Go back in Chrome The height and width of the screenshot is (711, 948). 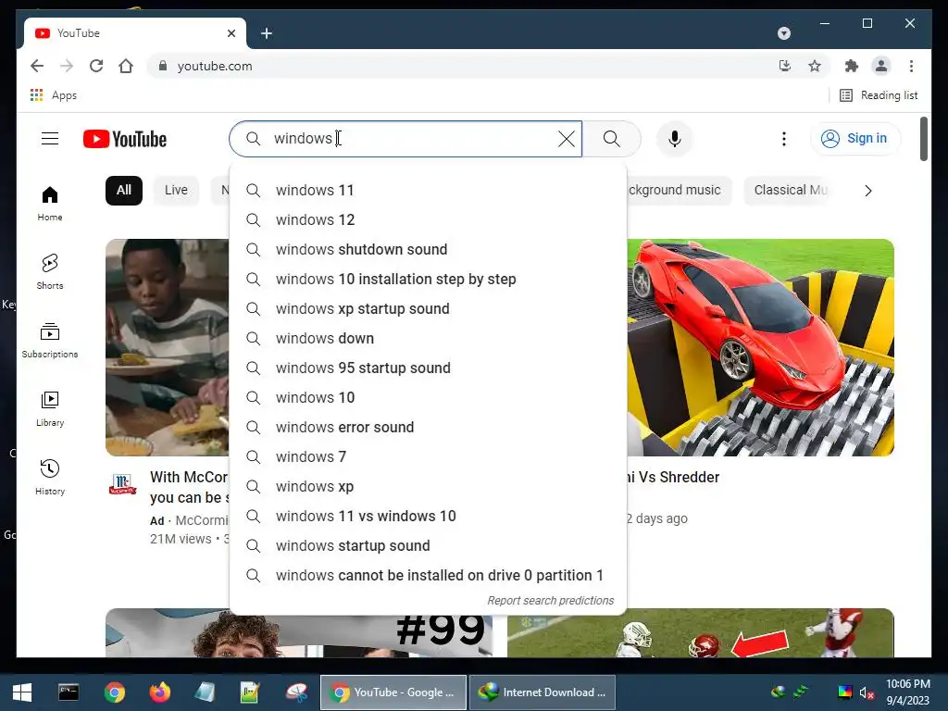(x=37, y=66)
